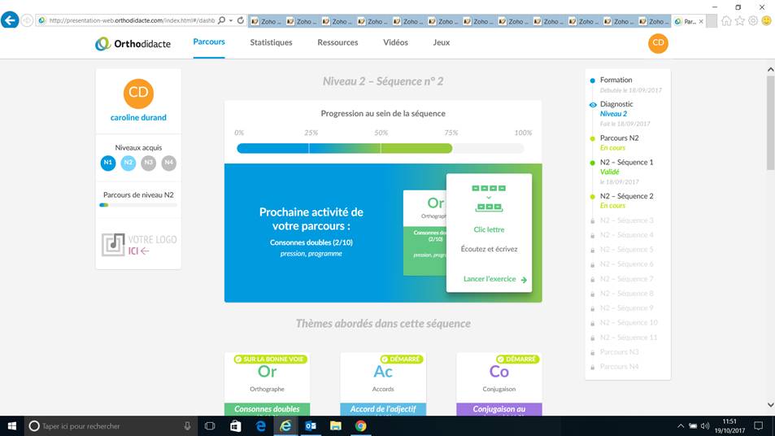Open the orange CD user avatar menu
Image resolution: width=775 pixels, height=436 pixels.
click(658, 43)
